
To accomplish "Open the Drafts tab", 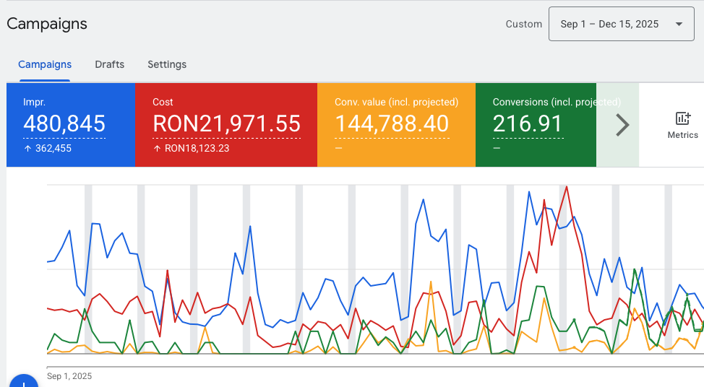I will pos(110,64).
